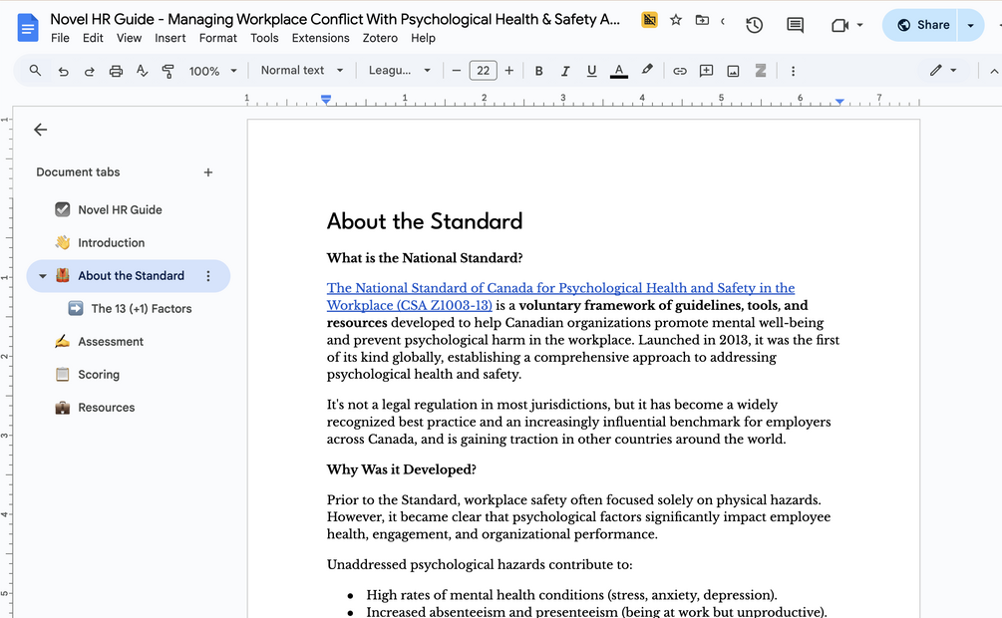Add a comment from the toolbar
Viewport: 1002px width, 618px height.
point(706,71)
